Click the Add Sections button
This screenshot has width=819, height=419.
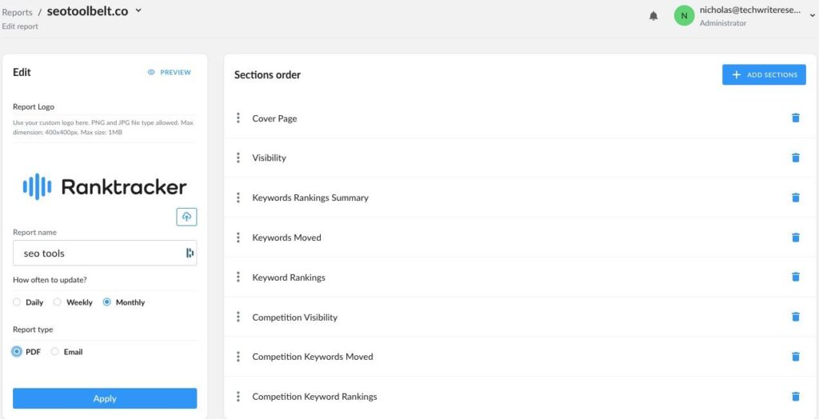coord(764,74)
